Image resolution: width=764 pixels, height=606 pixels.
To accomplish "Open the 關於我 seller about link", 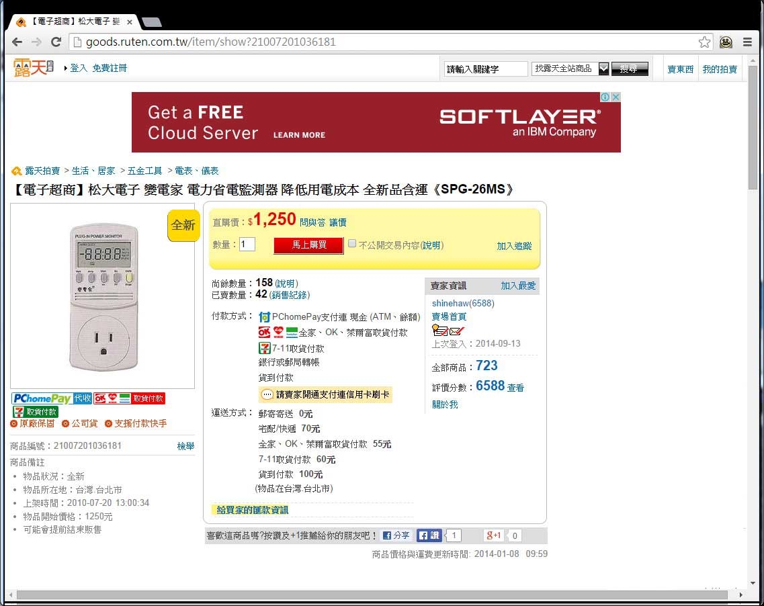I will 445,404.
